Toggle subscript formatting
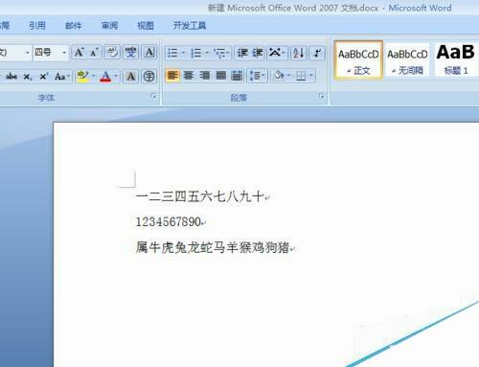 pos(28,77)
